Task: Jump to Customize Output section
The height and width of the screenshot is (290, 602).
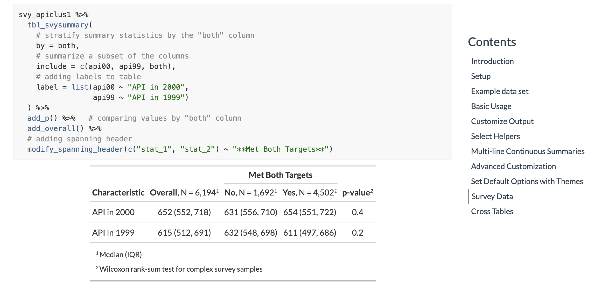Action: click(x=502, y=121)
